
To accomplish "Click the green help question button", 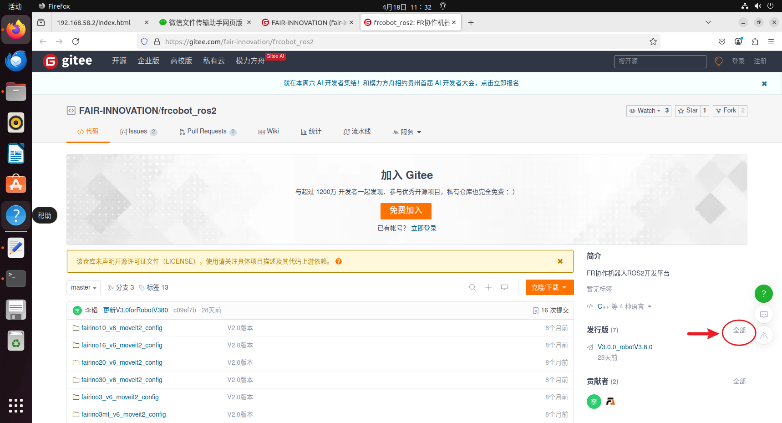I will click(x=764, y=294).
